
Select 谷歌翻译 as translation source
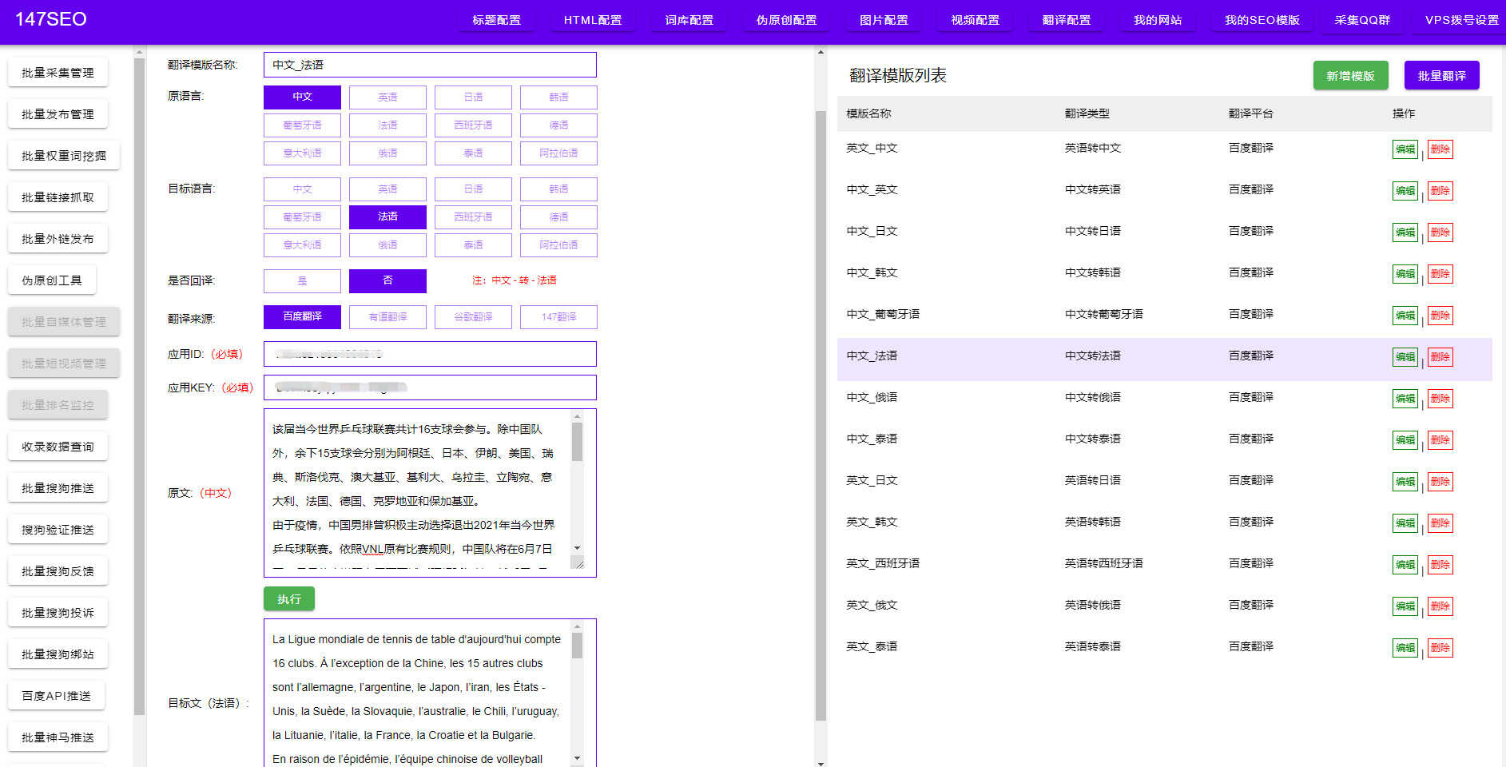click(x=473, y=317)
